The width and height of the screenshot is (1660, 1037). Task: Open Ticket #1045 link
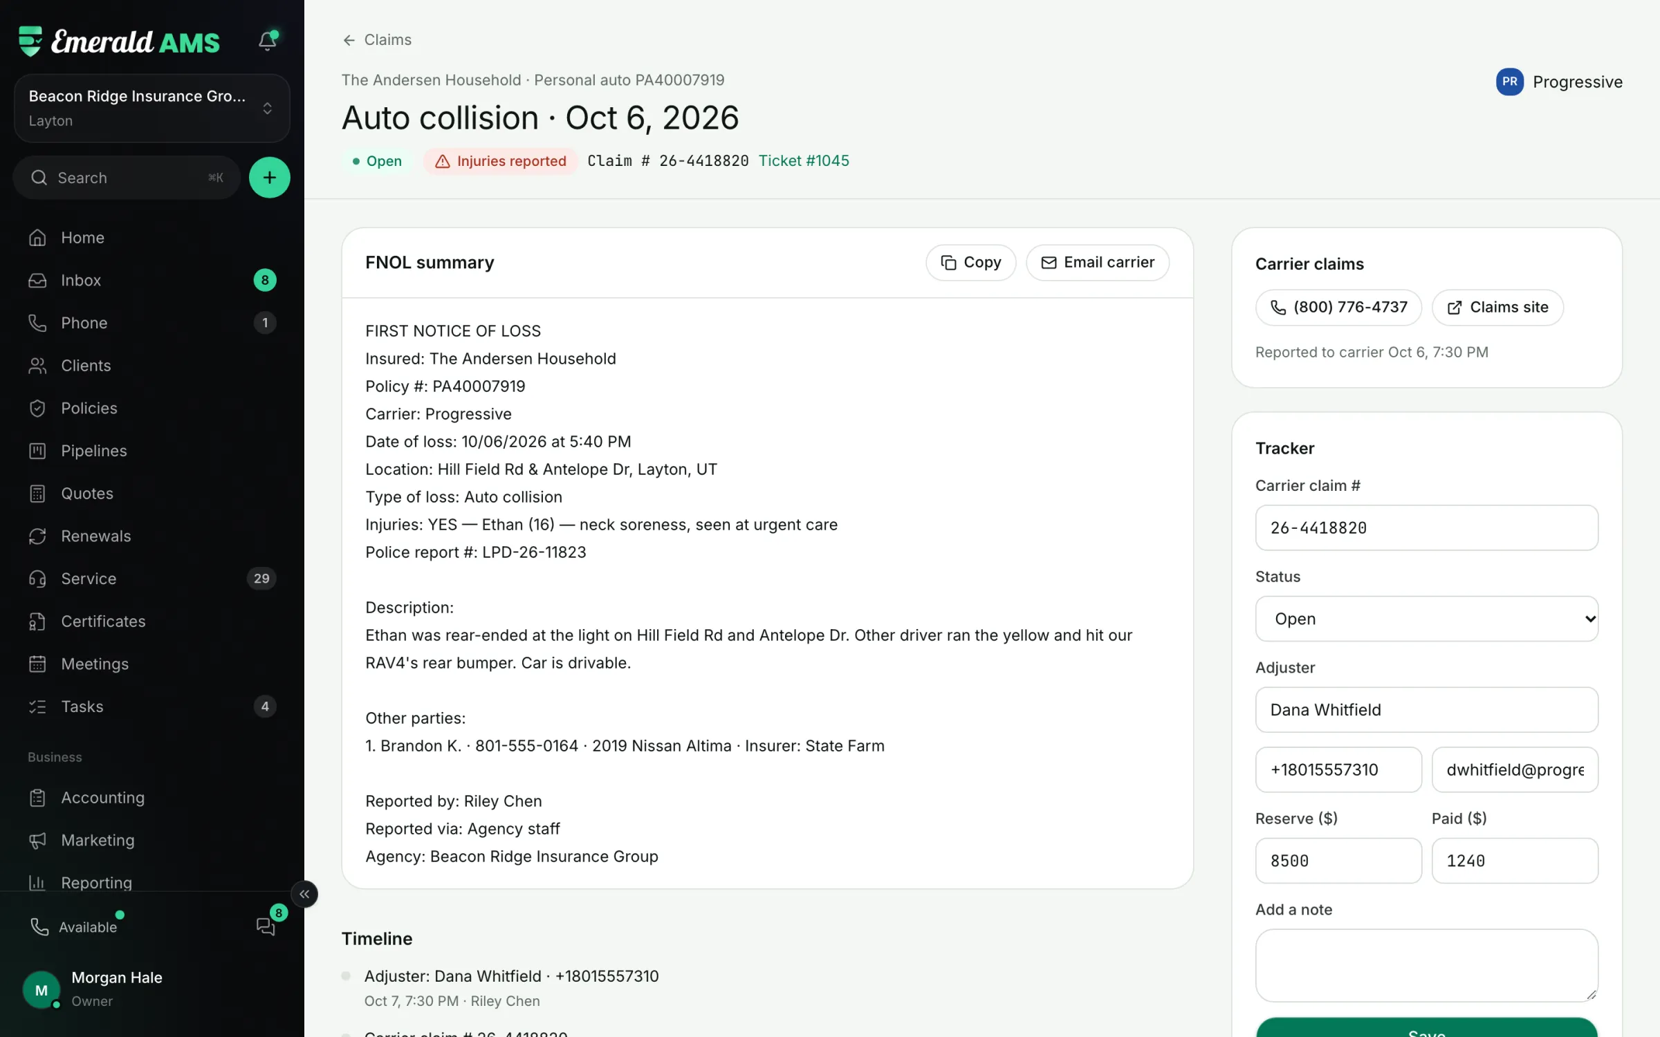pos(804,160)
